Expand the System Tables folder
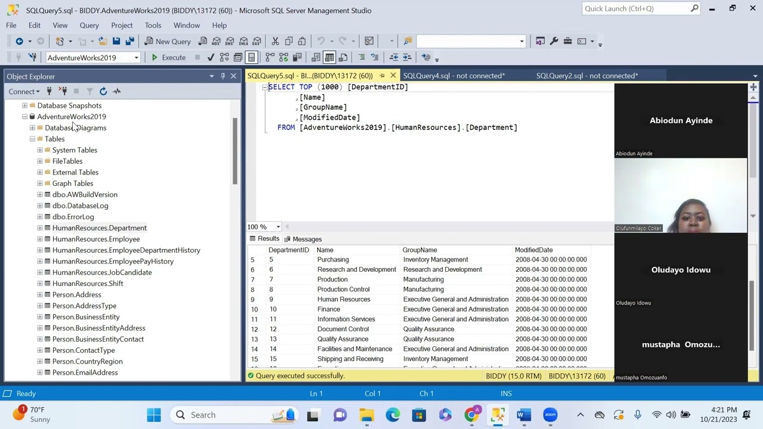Screen dimensions: 763x429 (40, 150)
